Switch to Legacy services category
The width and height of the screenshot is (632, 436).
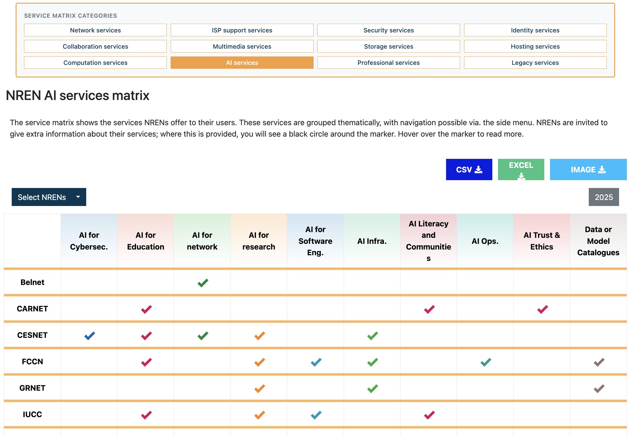point(535,62)
